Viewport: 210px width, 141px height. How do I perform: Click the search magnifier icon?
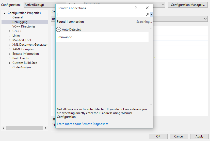coord(148,15)
